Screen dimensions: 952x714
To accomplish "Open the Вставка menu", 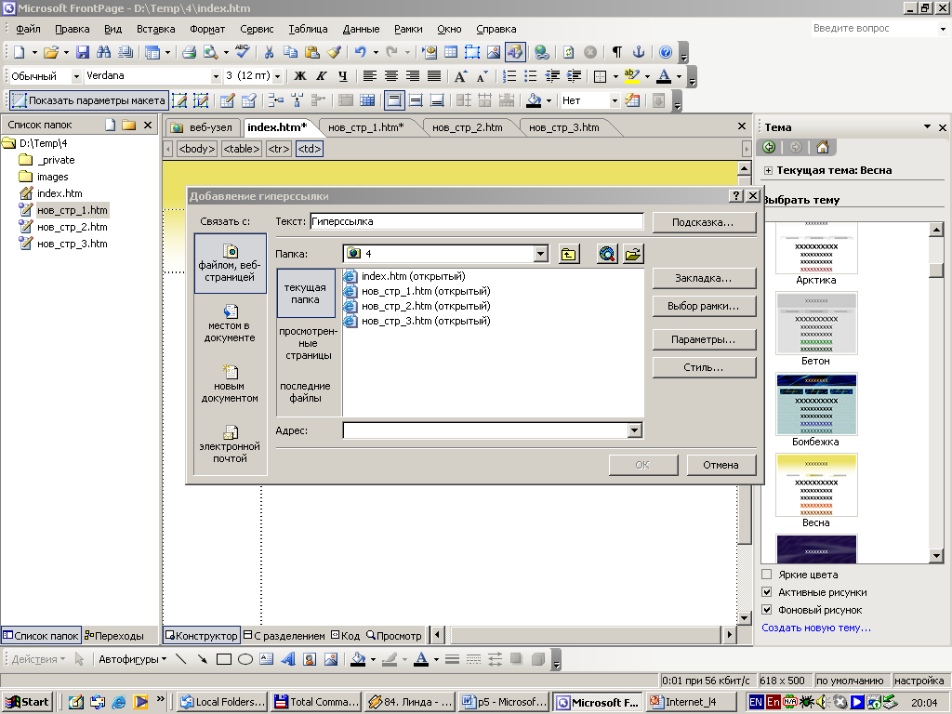I will (155, 29).
